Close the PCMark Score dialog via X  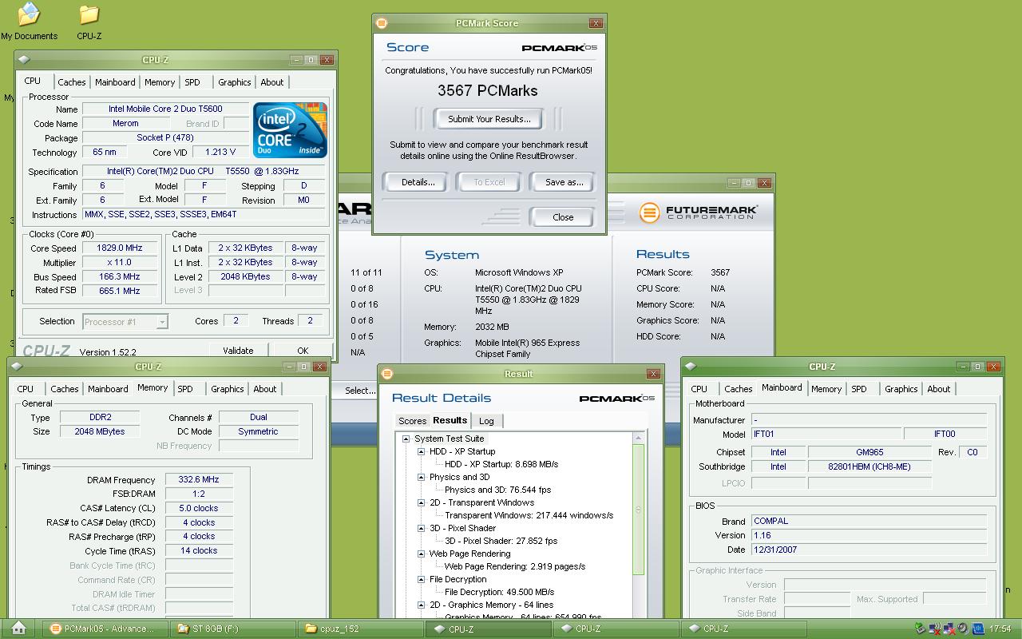(x=596, y=23)
